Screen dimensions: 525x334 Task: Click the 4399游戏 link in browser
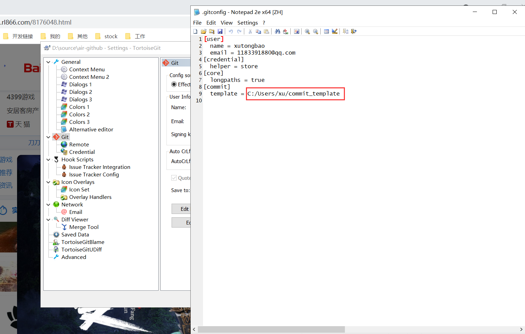pos(20,97)
